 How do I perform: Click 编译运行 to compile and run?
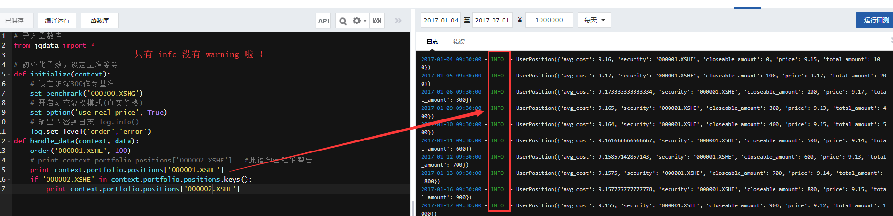click(57, 21)
